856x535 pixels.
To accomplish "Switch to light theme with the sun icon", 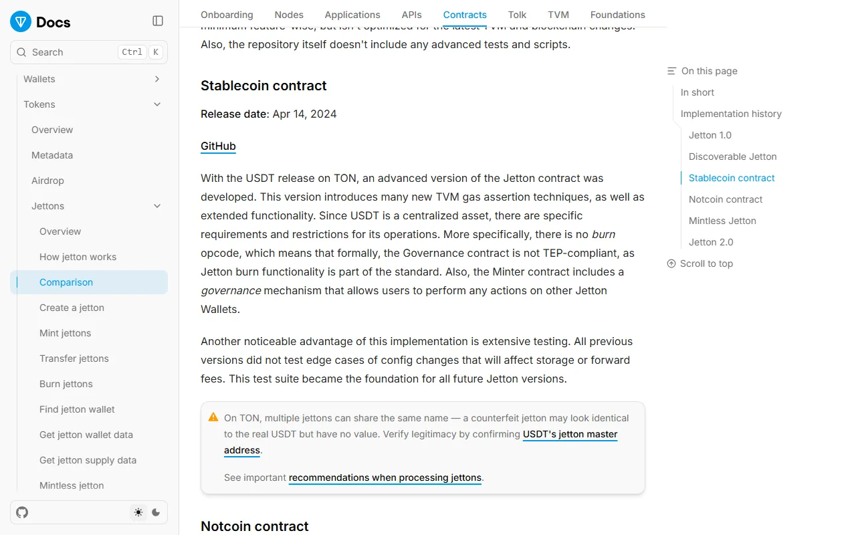I will [138, 512].
